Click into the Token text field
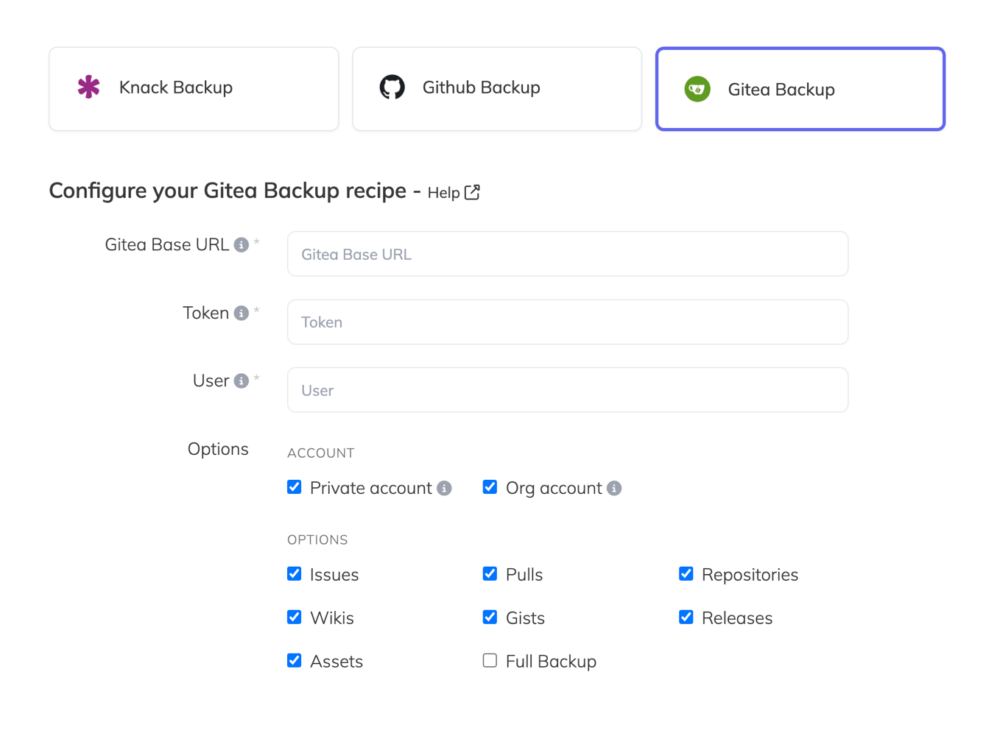 pos(567,322)
